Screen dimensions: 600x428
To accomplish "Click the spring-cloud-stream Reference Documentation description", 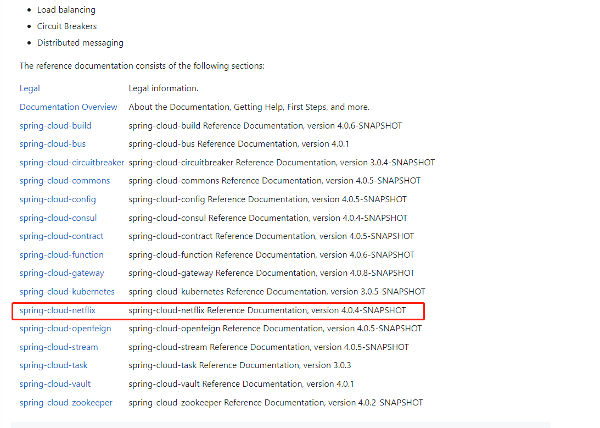I will tap(268, 347).
